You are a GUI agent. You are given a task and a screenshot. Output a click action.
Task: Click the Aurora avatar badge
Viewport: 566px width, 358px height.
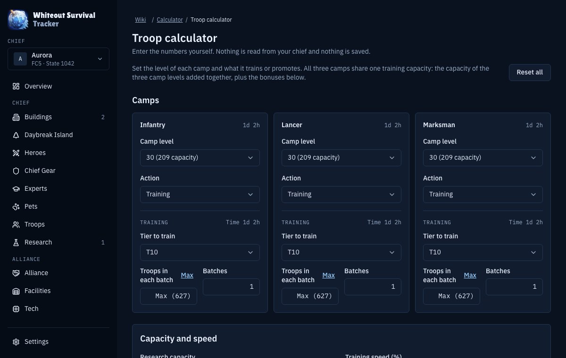(20, 59)
